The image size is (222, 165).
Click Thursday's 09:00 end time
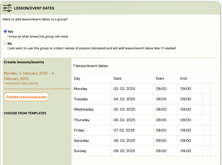186,120
